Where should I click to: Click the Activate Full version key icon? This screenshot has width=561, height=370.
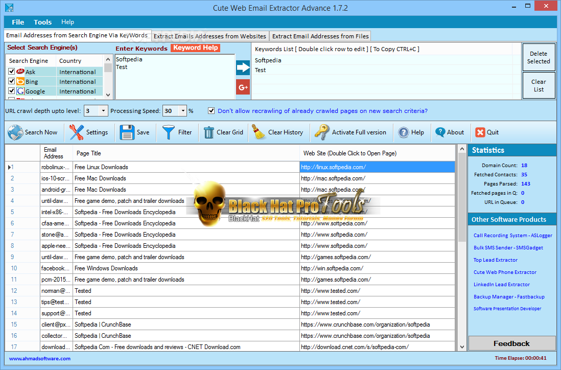coord(322,132)
